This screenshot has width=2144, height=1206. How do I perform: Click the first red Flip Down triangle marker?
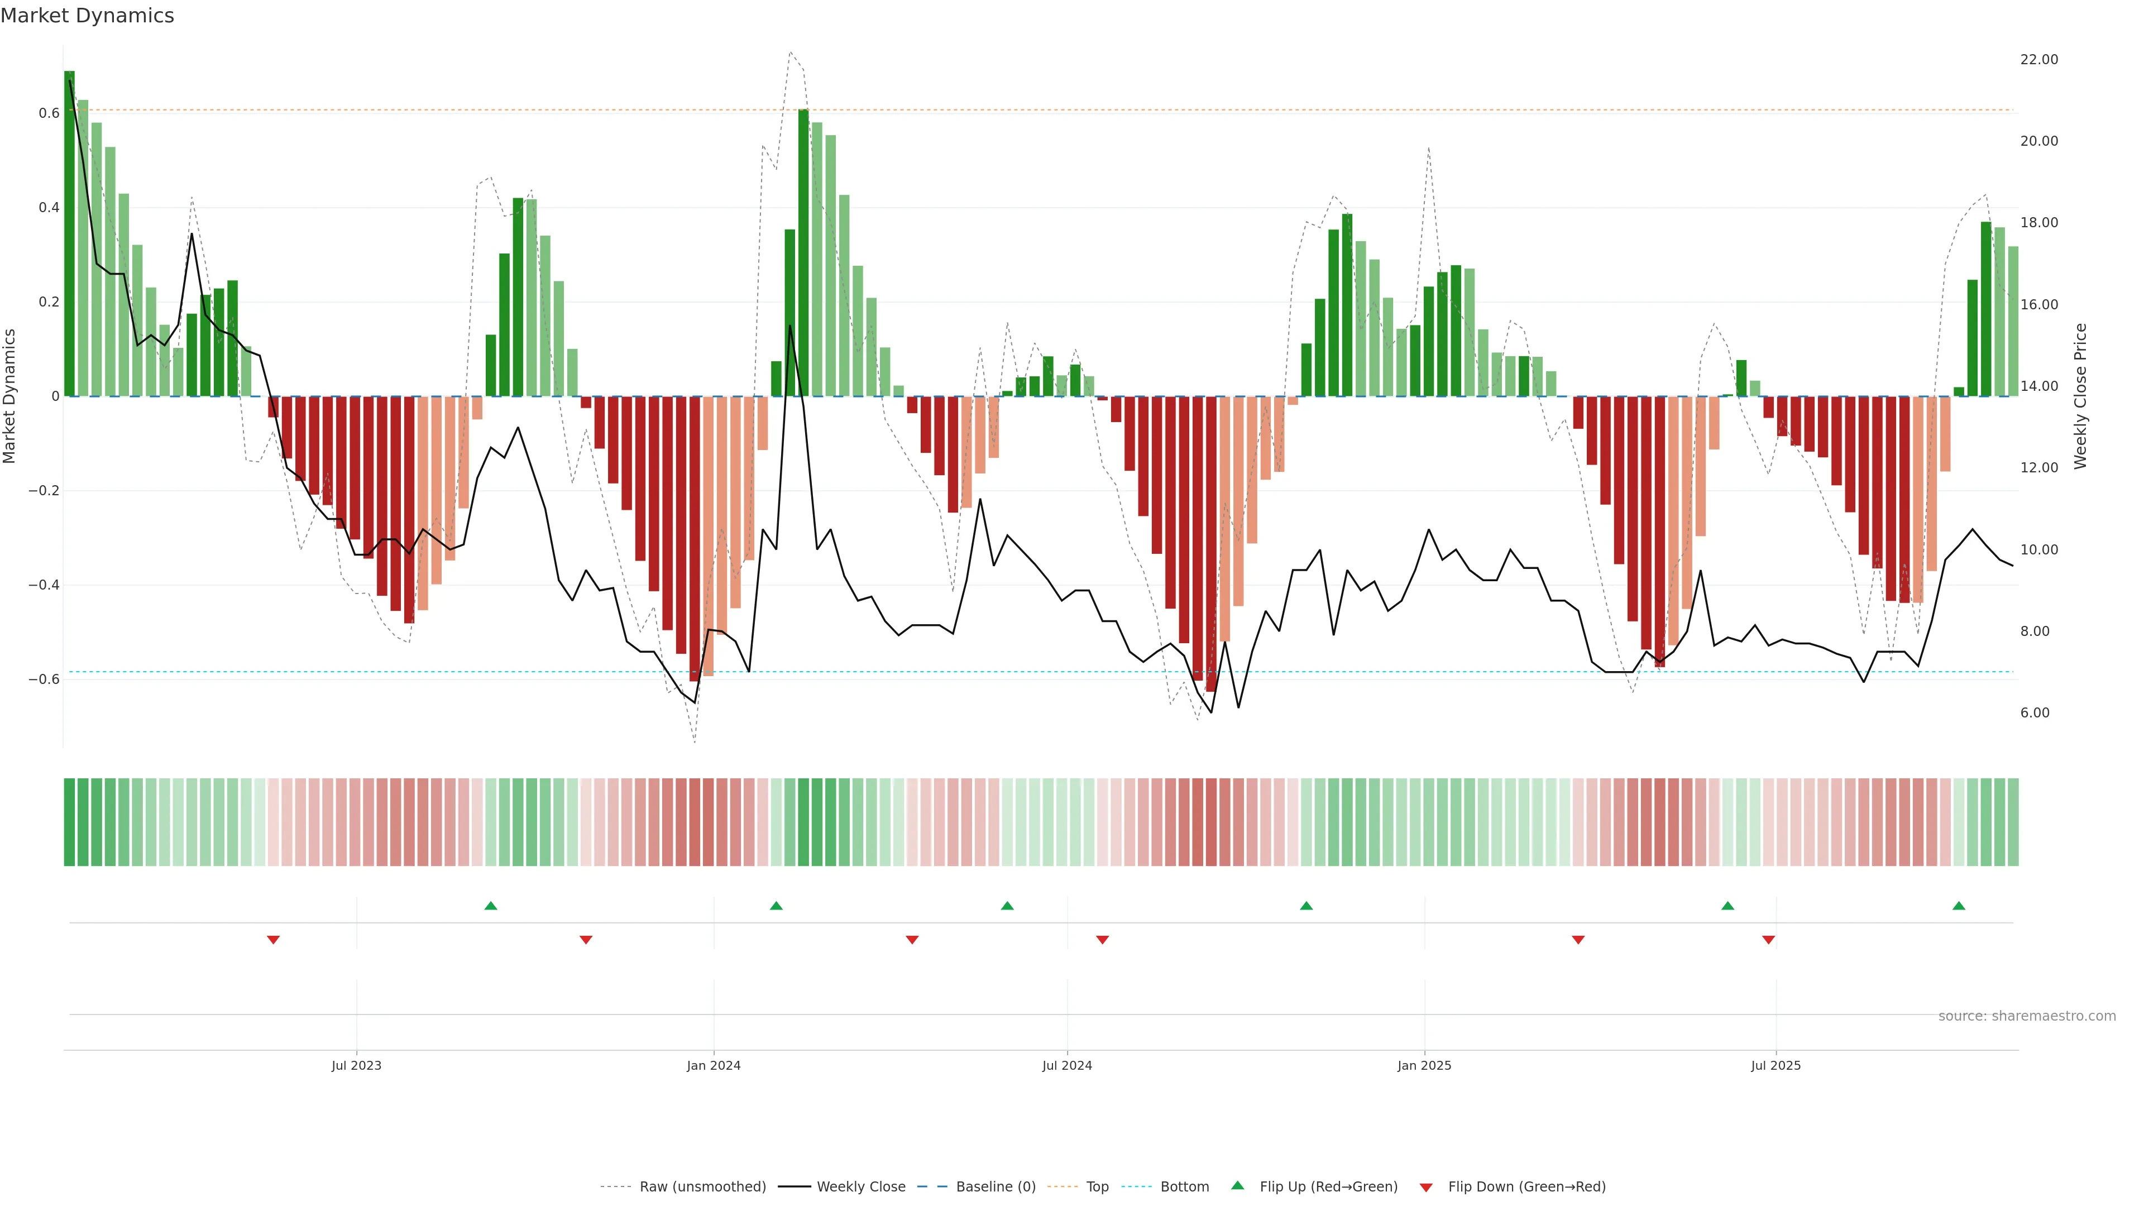[273, 940]
